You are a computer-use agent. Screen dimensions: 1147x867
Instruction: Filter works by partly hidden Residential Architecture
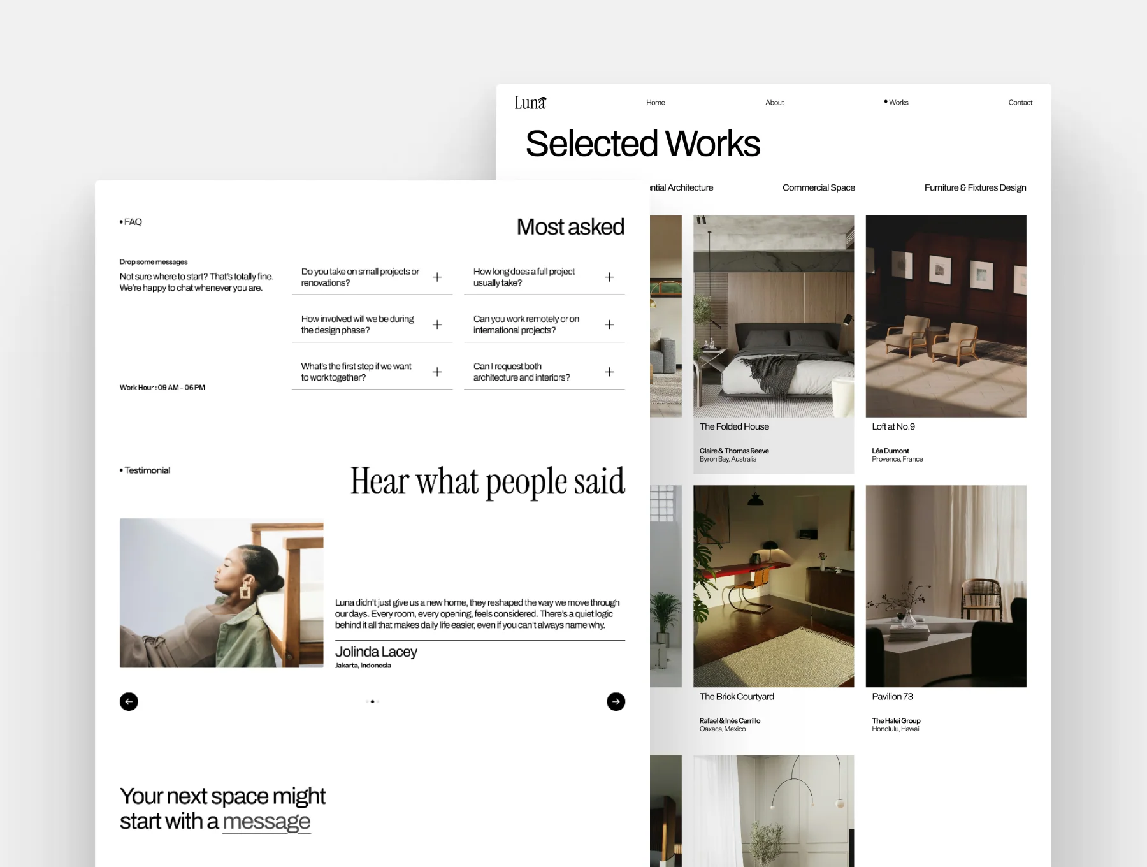click(682, 187)
